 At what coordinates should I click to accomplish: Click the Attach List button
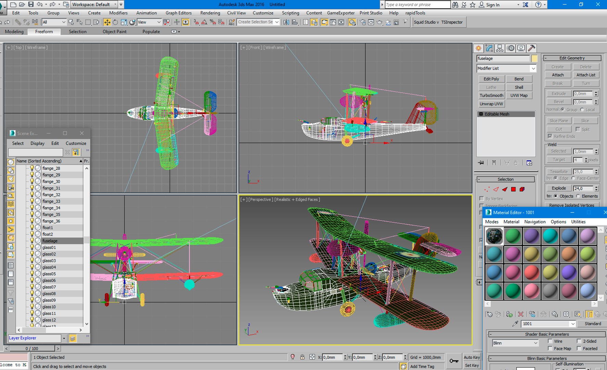click(585, 75)
